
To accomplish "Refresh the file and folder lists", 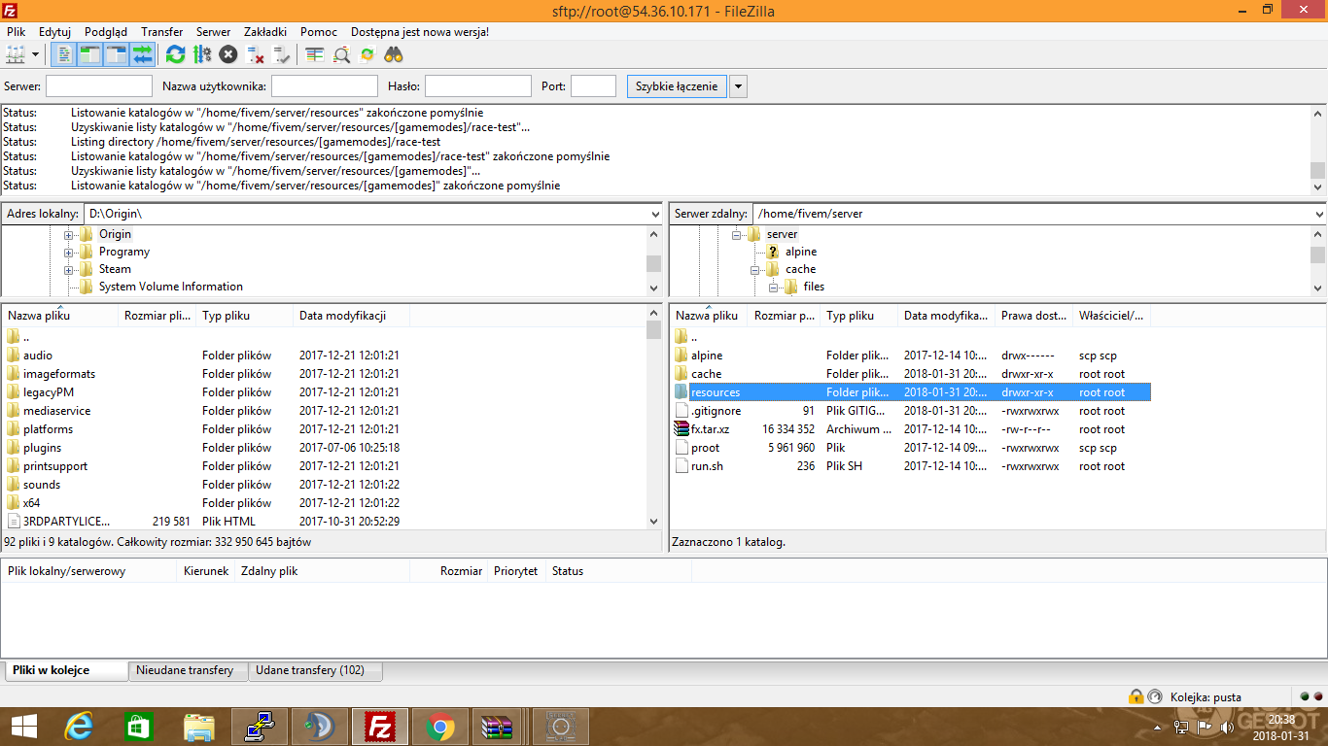I will tap(175, 54).
